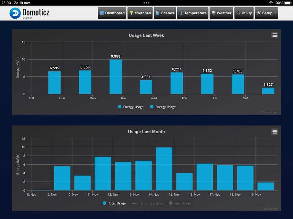Go to the Switches tab
Viewport: 293px width, 219px height.
coord(140,13)
